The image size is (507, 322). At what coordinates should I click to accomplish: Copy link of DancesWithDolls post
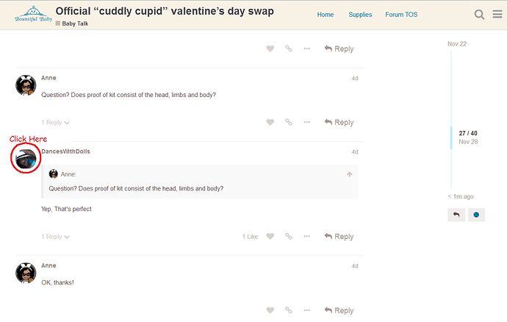tap(289, 236)
